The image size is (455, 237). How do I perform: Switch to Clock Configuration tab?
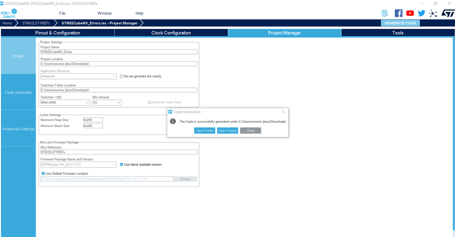tap(171, 33)
